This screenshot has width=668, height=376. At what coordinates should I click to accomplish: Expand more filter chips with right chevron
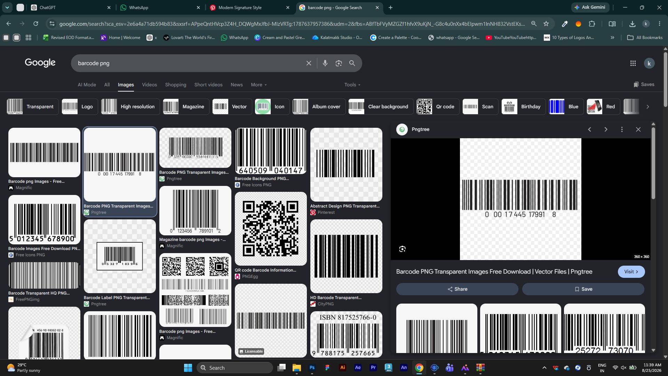(647, 107)
